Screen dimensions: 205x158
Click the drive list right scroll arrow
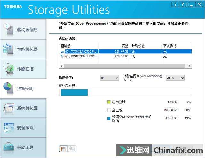189,66
